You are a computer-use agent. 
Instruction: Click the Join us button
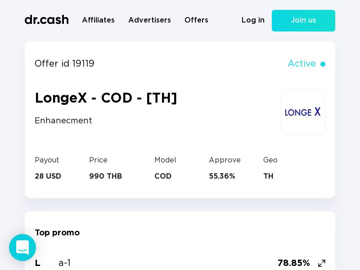click(x=303, y=21)
